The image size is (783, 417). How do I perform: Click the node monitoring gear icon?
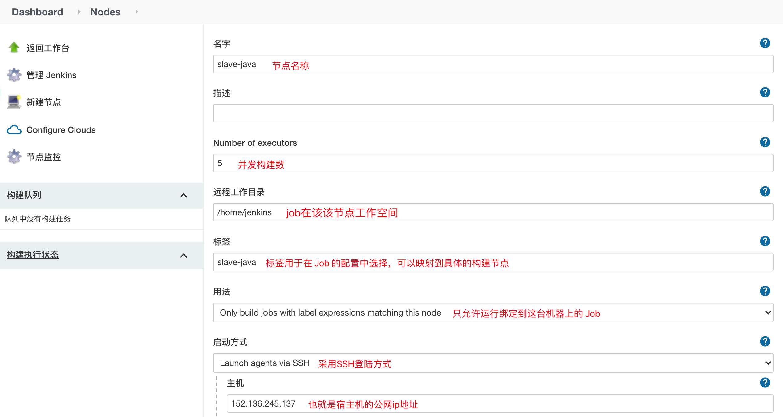pos(14,157)
